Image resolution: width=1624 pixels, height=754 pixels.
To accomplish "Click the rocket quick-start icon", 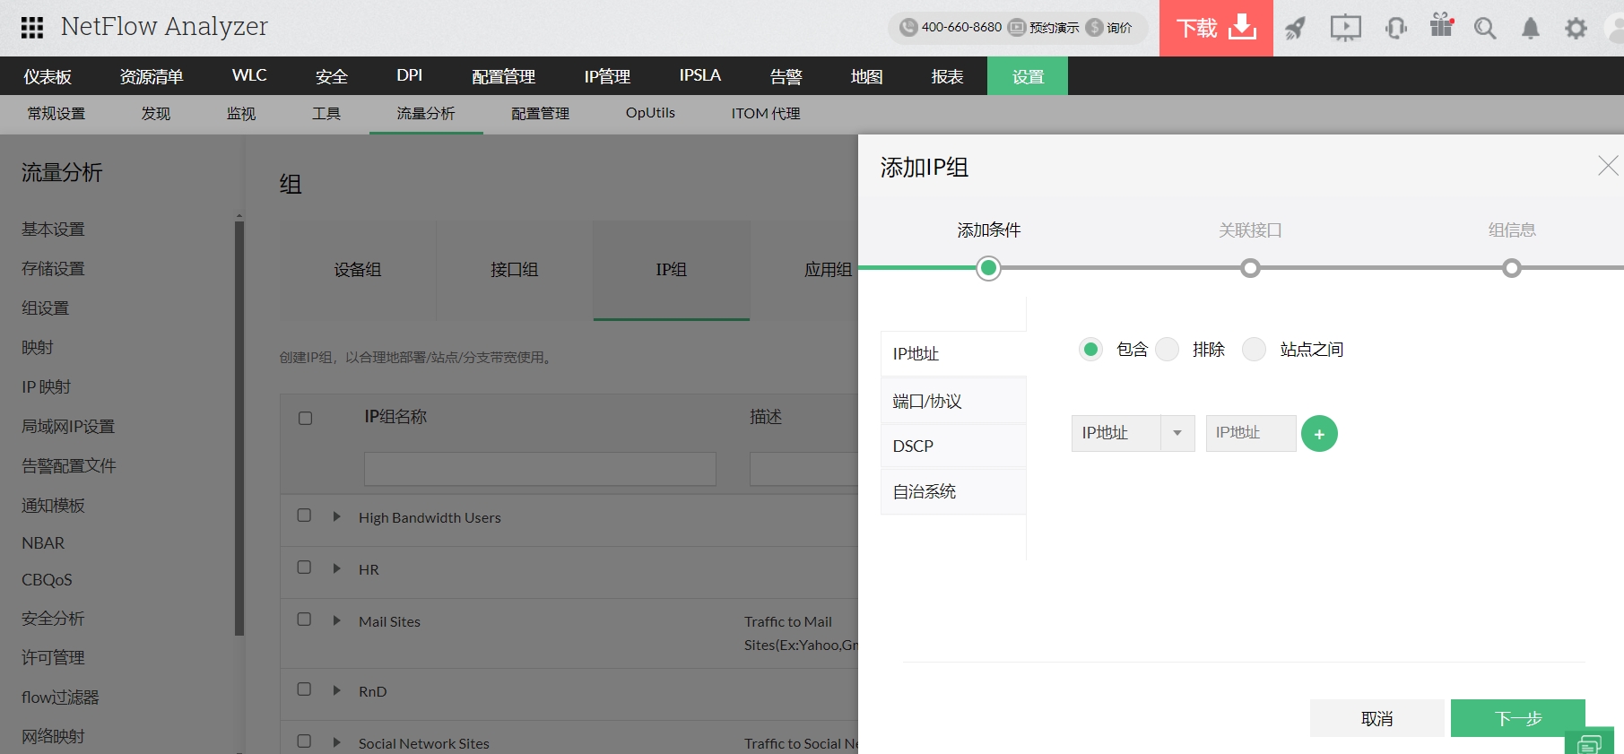I will (1295, 28).
